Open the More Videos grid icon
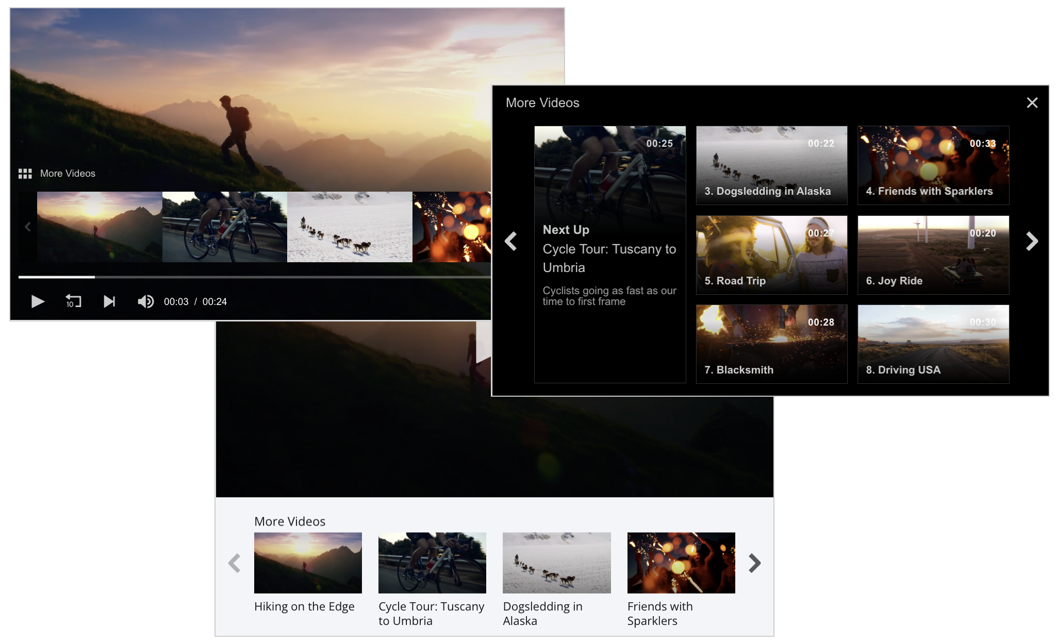Viewport: 1057px width, 644px height. (25, 173)
